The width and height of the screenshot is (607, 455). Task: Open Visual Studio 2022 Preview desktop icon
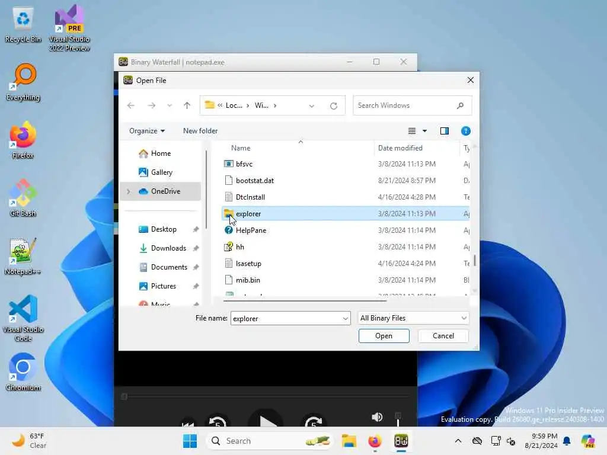(69, 28)
